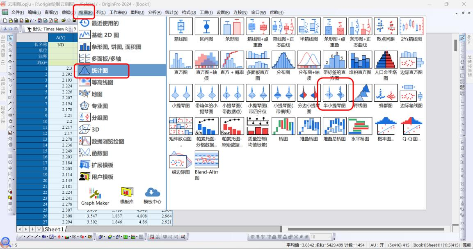Expand the 分组图 grouped plot category
Image resolution: width=473 pixels, height=249 pixels.
pyautogui.click(x=122, y=118)
